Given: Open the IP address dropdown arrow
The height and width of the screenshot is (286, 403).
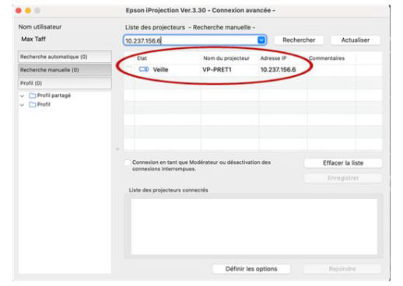Looking at the screenshot, I should point(261,40).
